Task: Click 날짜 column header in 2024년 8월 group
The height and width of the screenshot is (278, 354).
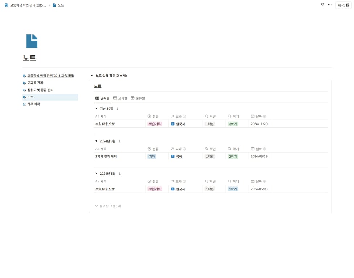Action: coord(258,149)
